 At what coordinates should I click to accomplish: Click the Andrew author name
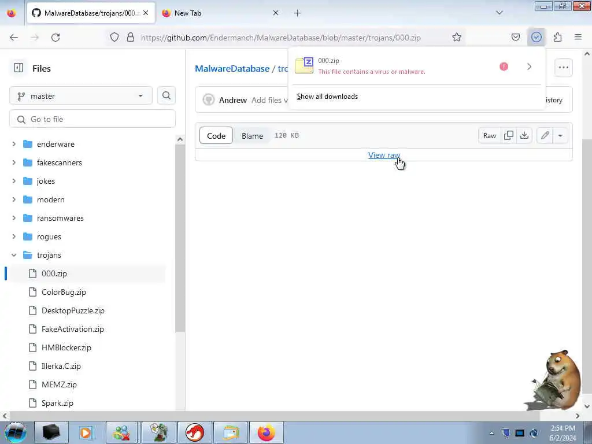[x=232, y=100]
